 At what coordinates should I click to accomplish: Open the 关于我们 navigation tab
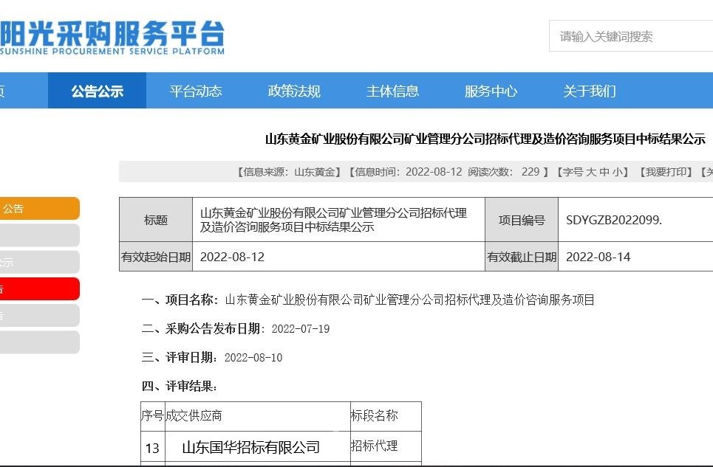[590, 91]
